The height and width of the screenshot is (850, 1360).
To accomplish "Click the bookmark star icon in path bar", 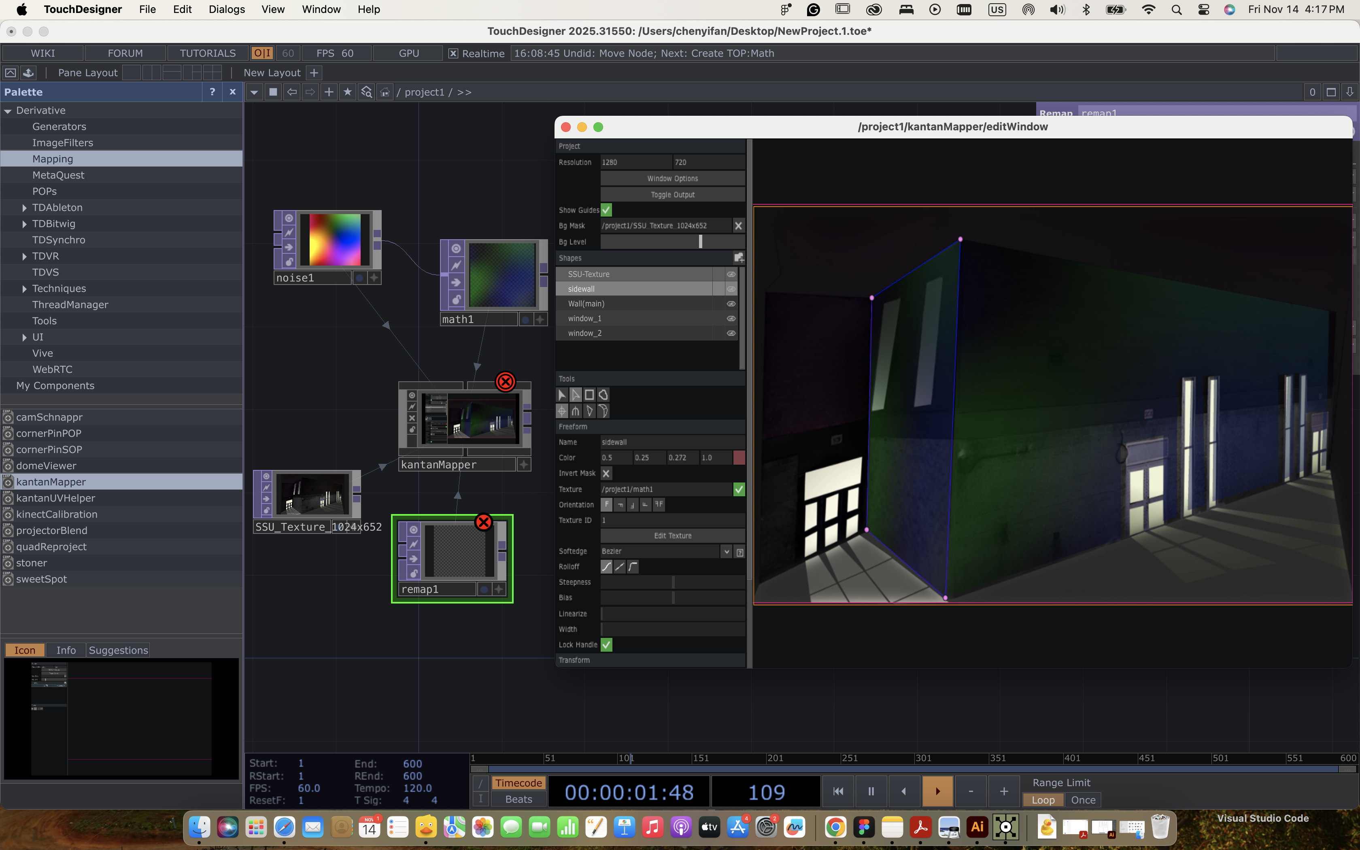I will coord(347,92).
